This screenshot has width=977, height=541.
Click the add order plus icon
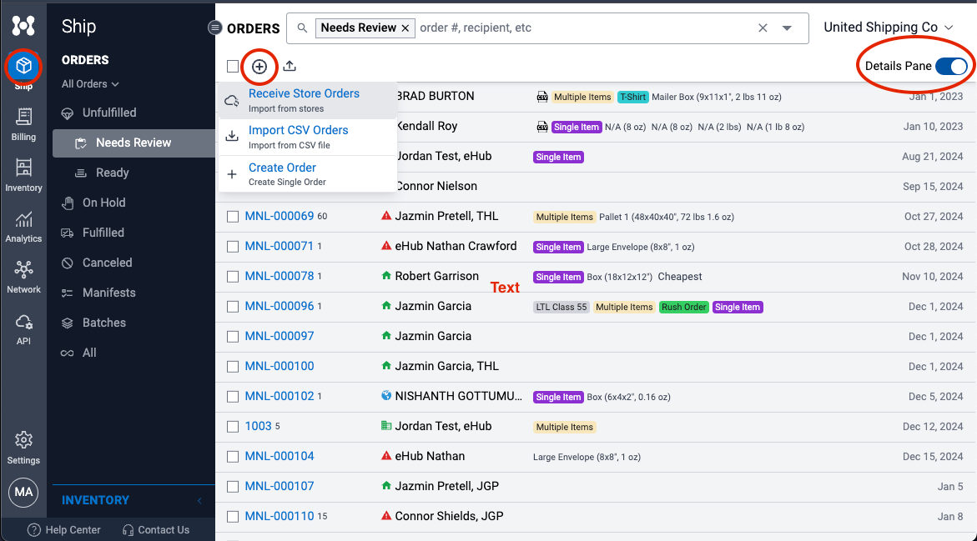coord(259,66)
